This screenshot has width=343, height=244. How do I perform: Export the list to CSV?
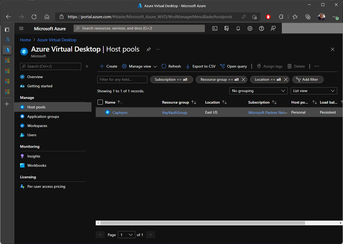pyautogui.click(x=201, y=66)
